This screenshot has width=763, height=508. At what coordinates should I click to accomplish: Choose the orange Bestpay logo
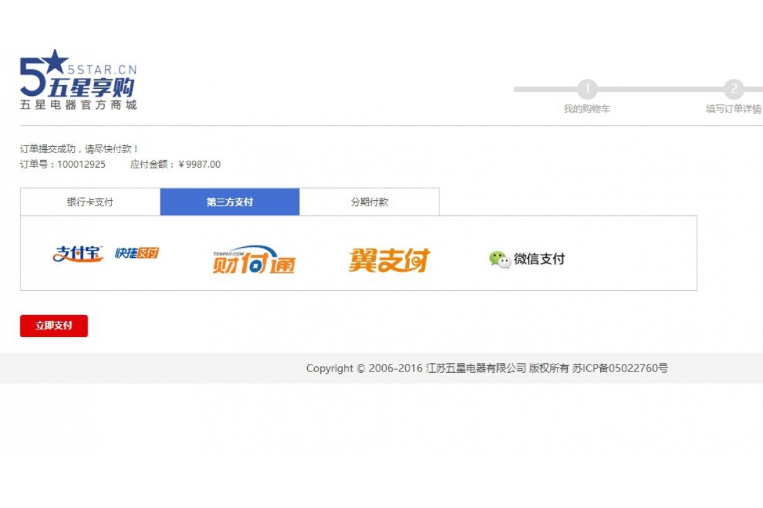coord(389,260)
